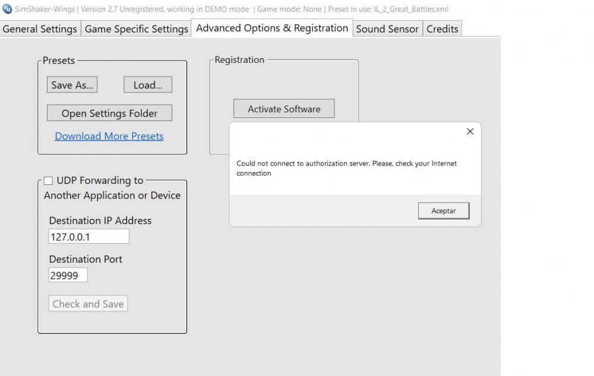Screen dimensions: 594x376
Task: Open the Game Specific Settings tab
Action: tap(136, 29)
